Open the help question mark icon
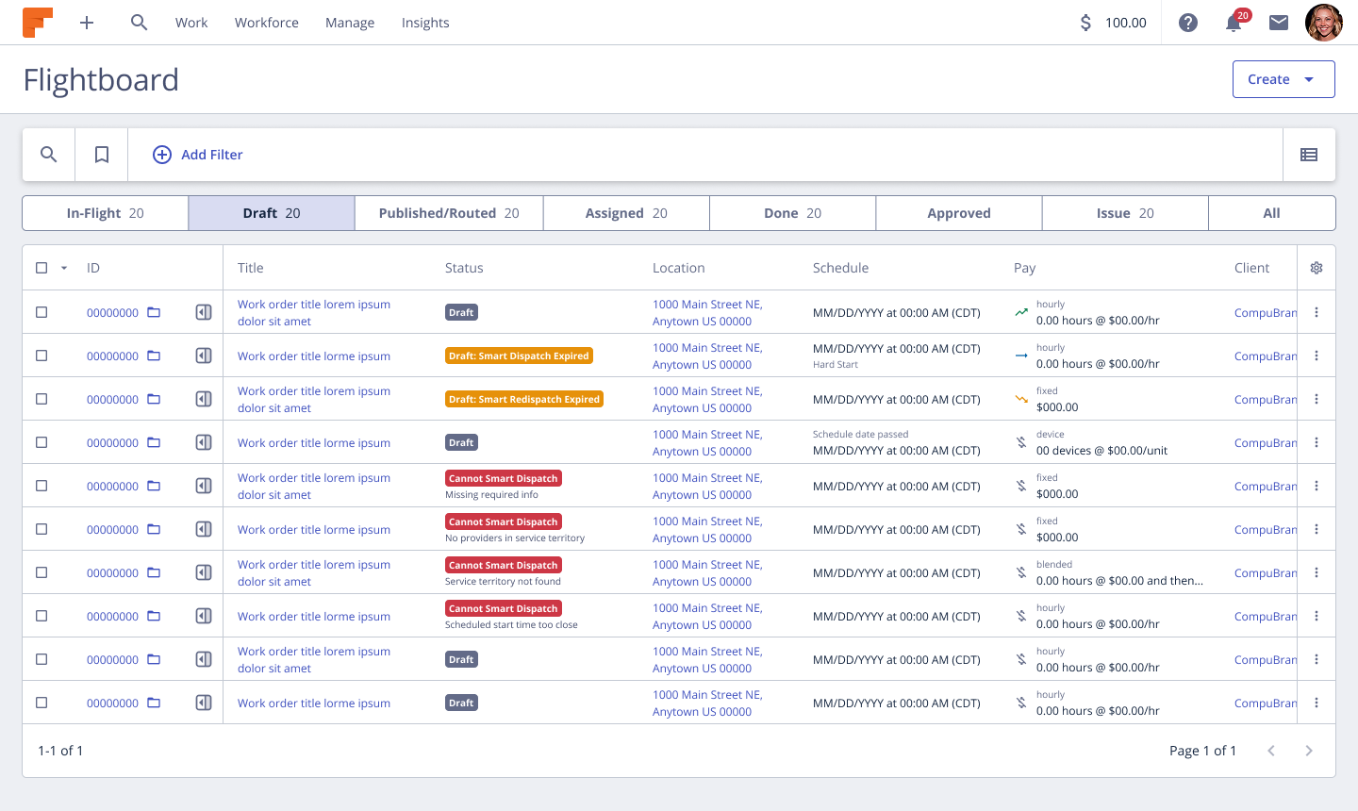The width and height of the screenshot is (1358, 811). (1188, 23)
